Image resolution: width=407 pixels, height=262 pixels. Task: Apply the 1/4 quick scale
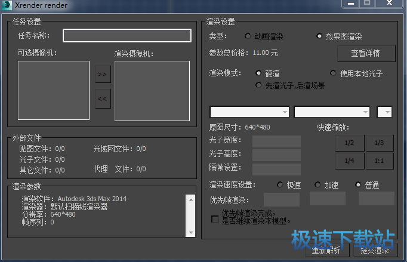coord(349,161)
